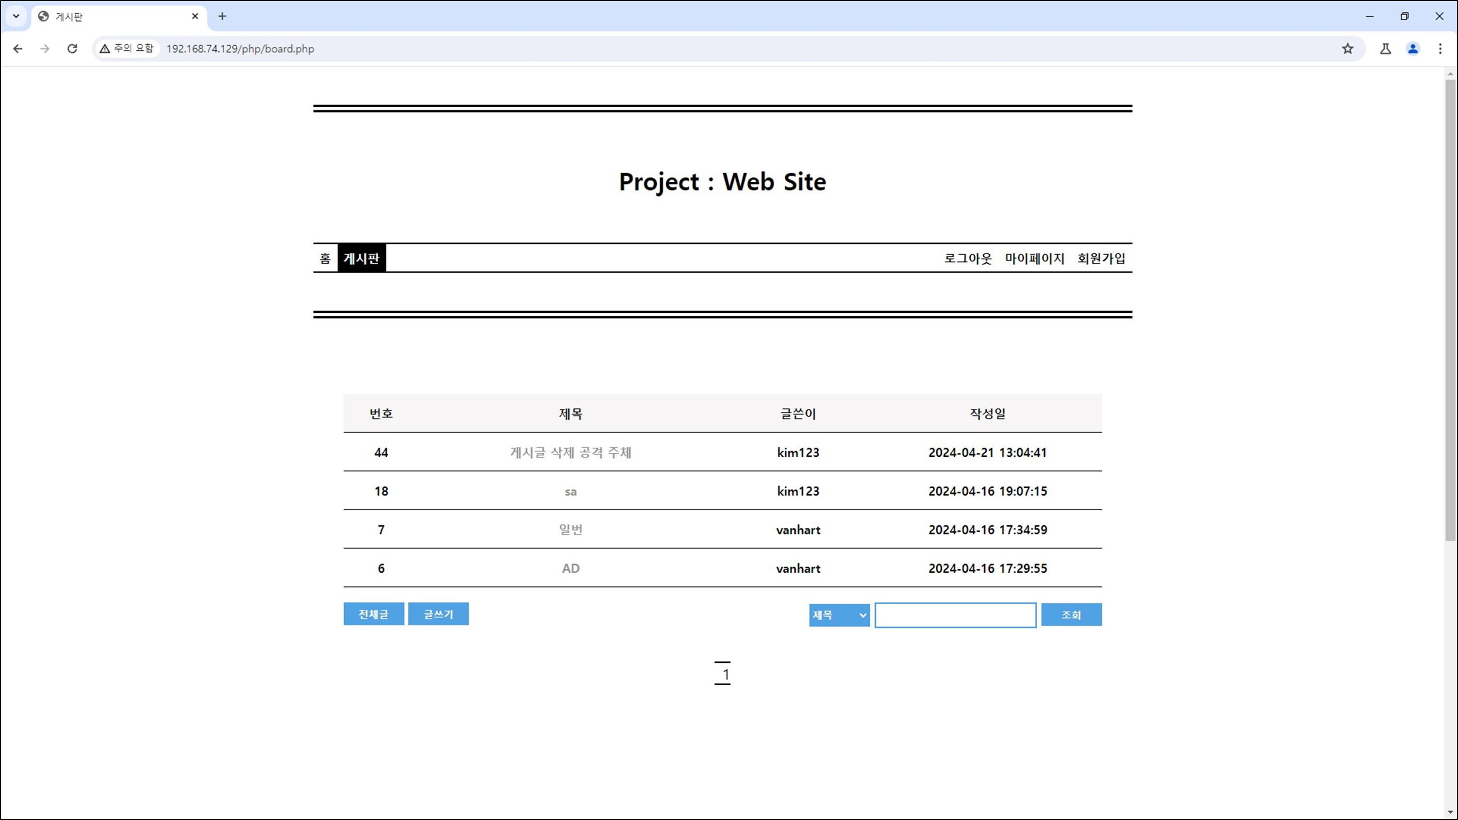
Task: Click the 제목 column header
Action: pos(570,413)
